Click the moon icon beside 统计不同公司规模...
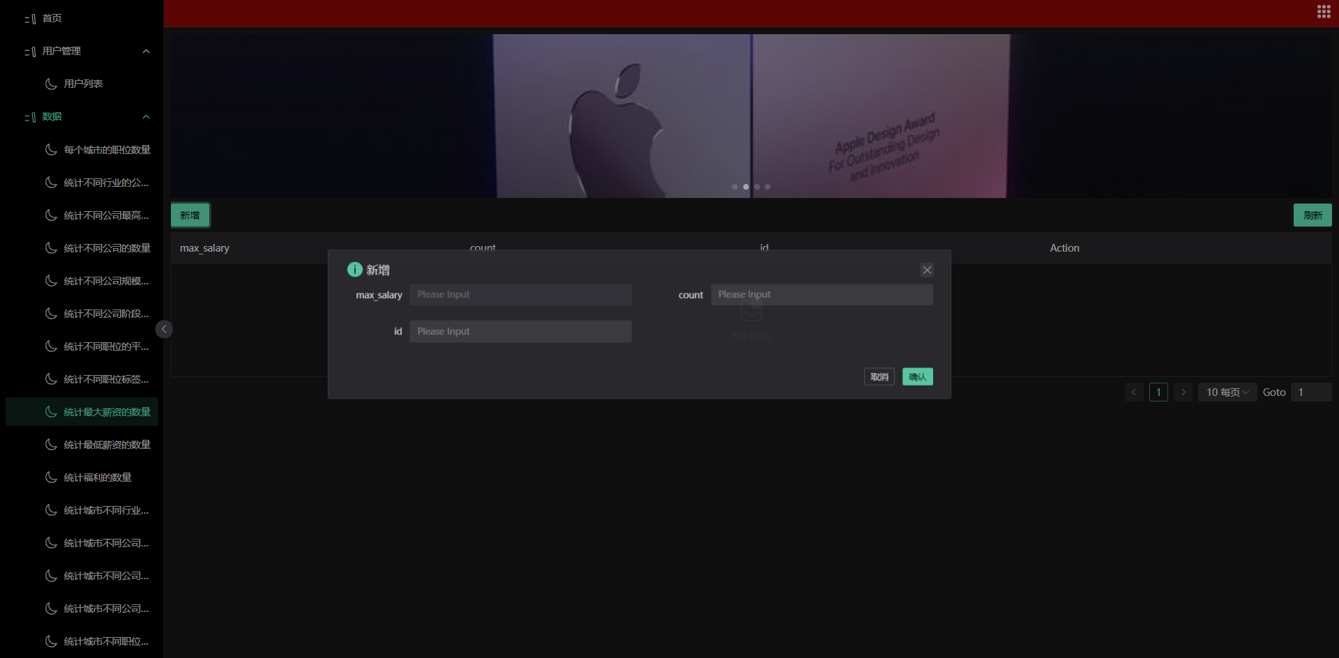1339x658 pixels. (51, 280)
